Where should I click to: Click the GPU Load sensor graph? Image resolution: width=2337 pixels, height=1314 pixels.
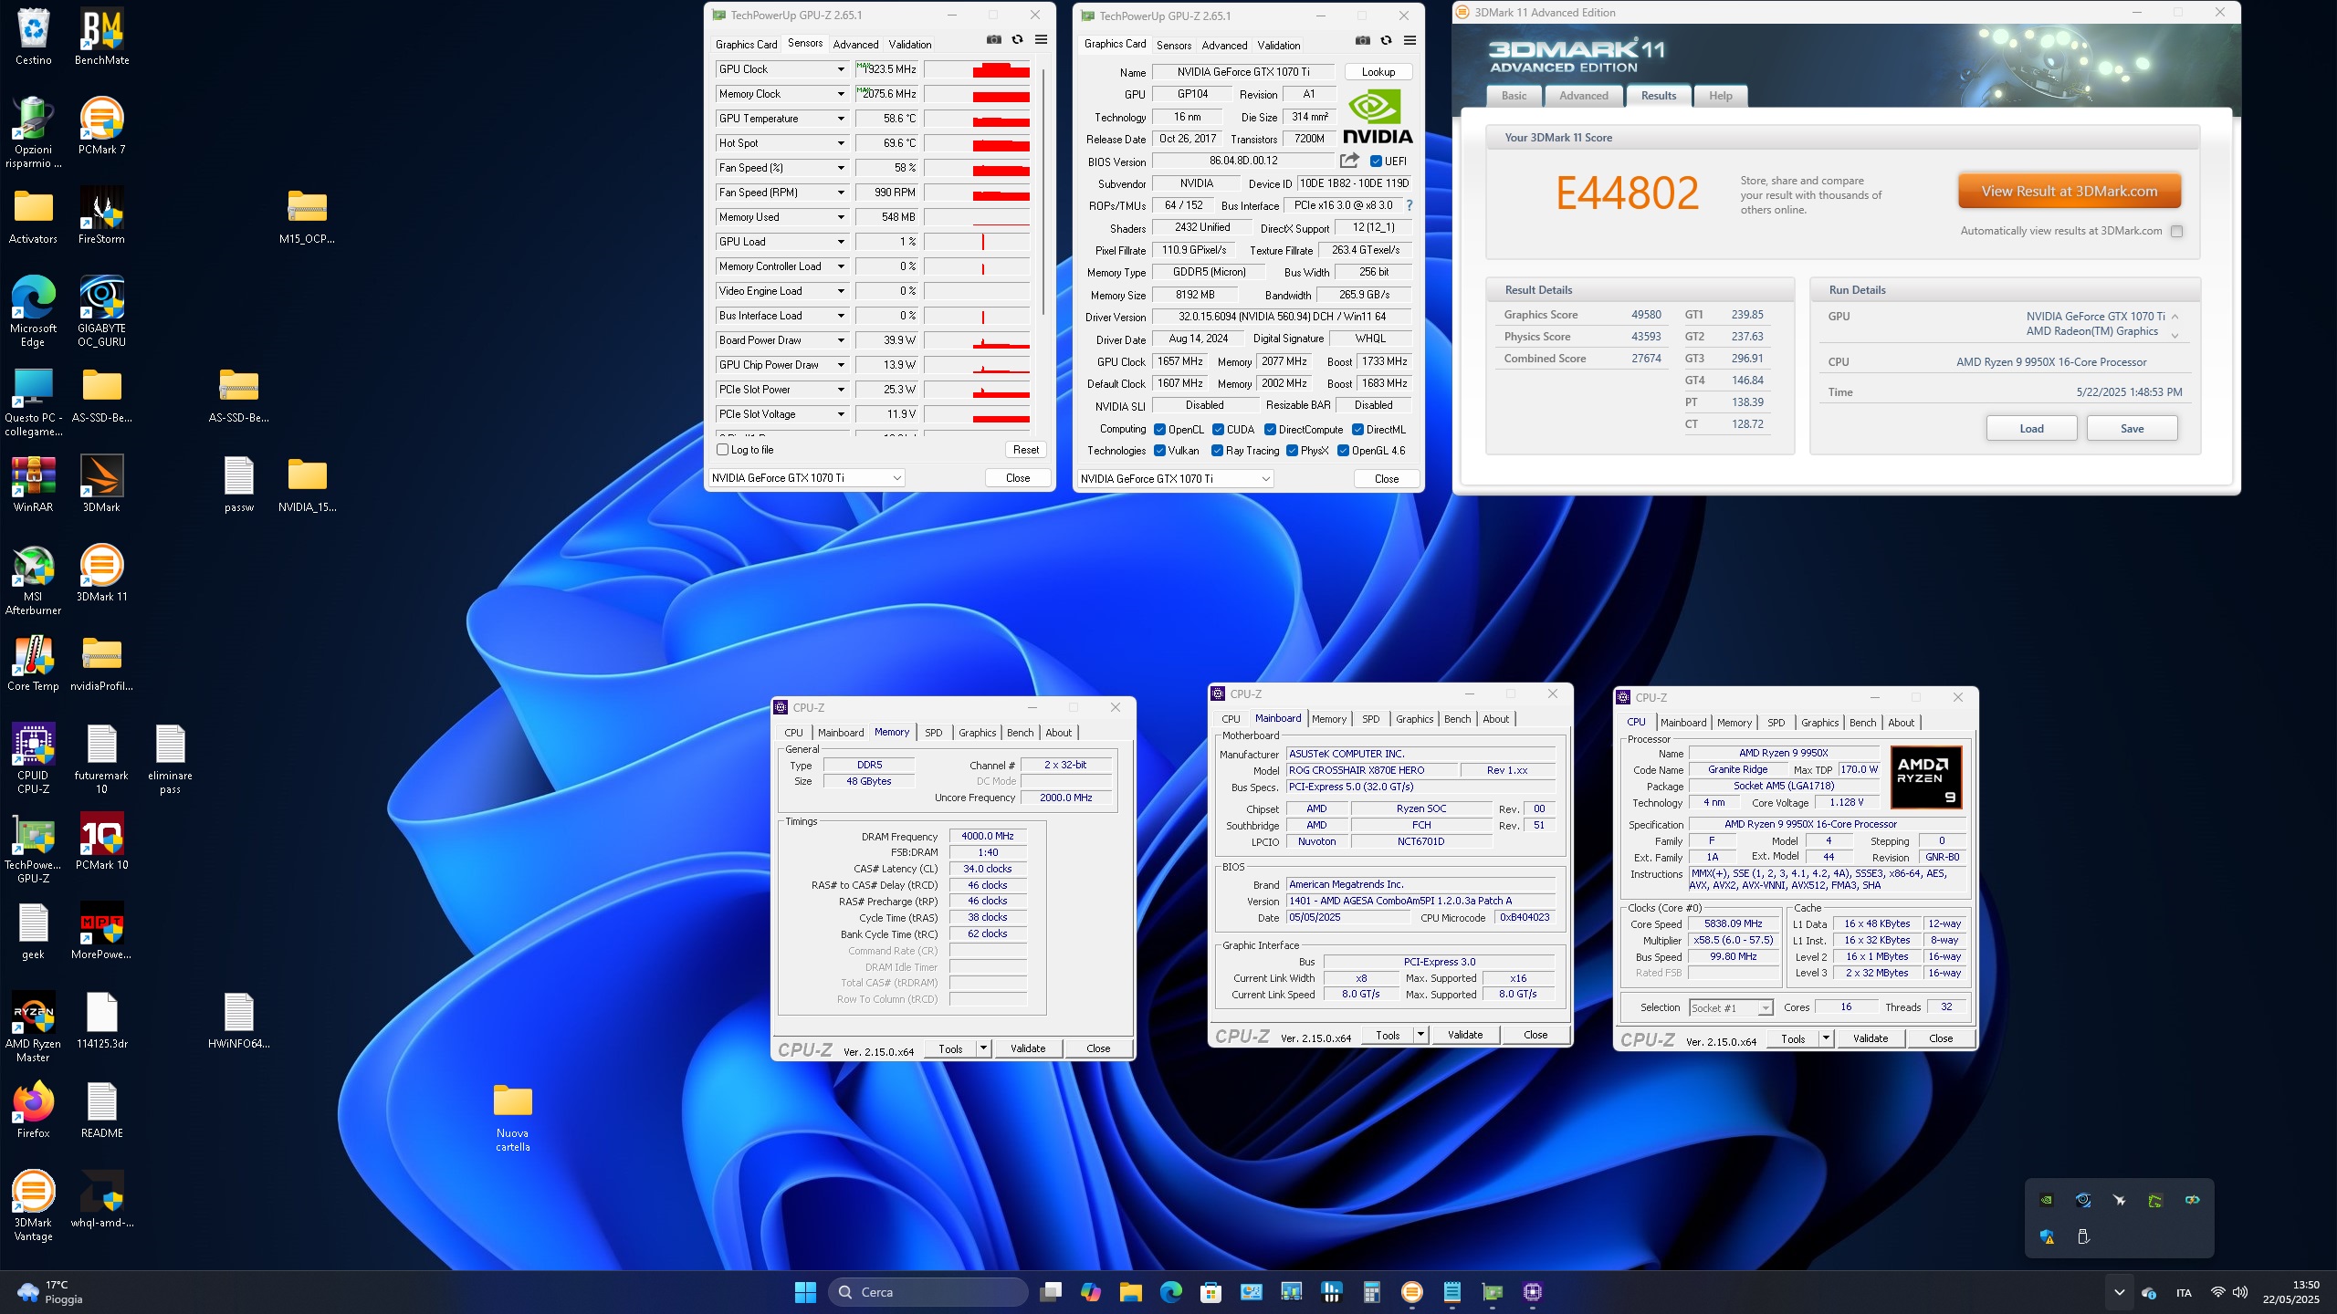pyautogui.click(x=977, y=242)
